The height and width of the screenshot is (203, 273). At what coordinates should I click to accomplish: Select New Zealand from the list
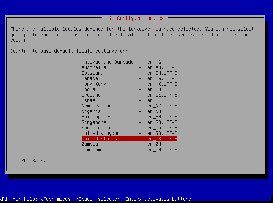point(129,106)
